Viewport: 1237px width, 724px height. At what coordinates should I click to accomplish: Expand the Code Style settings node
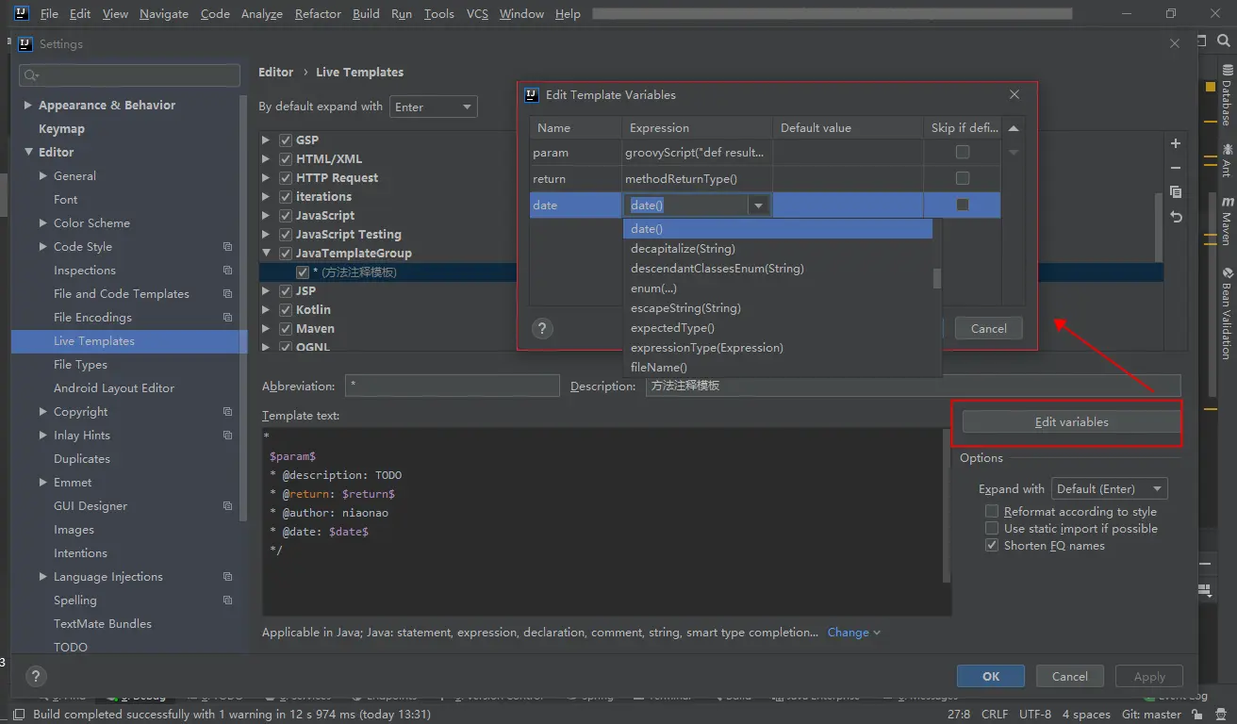tap(43, 247)
